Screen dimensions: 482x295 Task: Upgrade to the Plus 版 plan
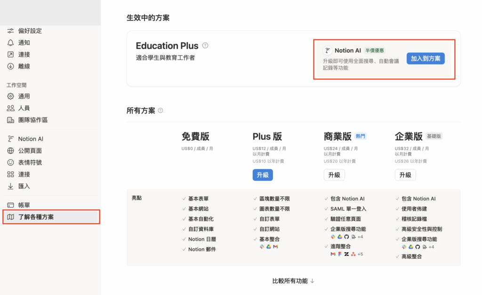(x=263, y=175)
